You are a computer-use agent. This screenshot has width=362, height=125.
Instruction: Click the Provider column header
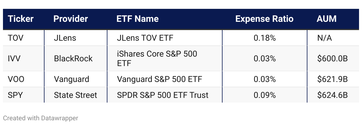(71, 19)
